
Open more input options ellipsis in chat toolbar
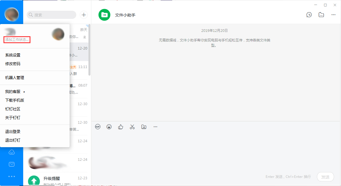[155, 127]
